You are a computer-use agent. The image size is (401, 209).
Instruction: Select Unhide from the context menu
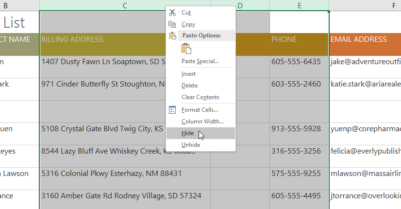tap(190, 145)
